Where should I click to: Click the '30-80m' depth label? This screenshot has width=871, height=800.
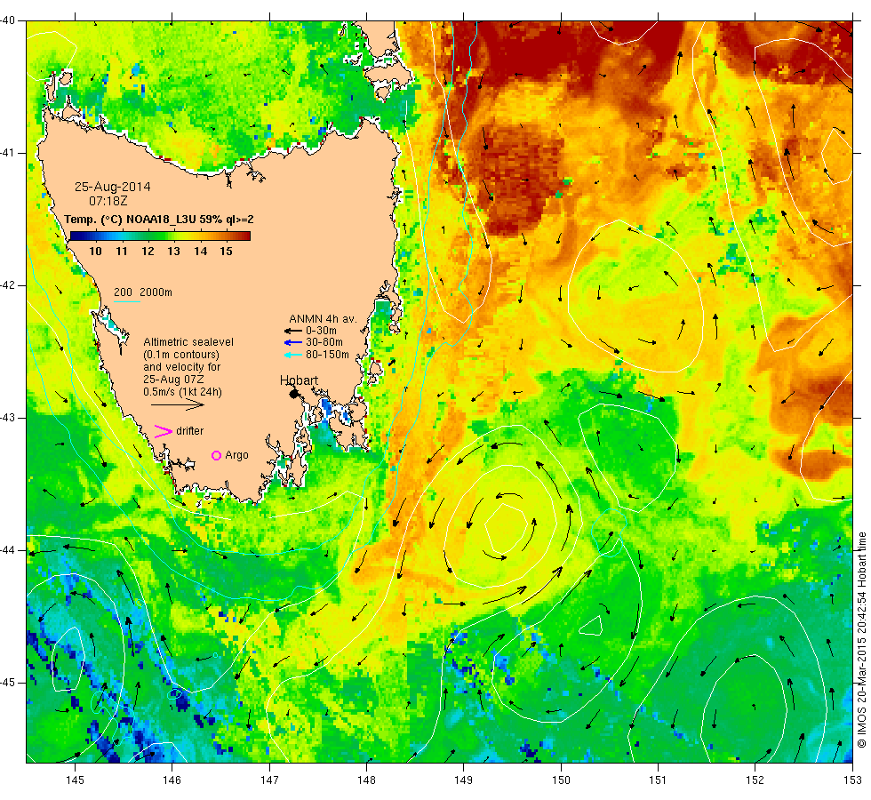[x=324, y=342]
